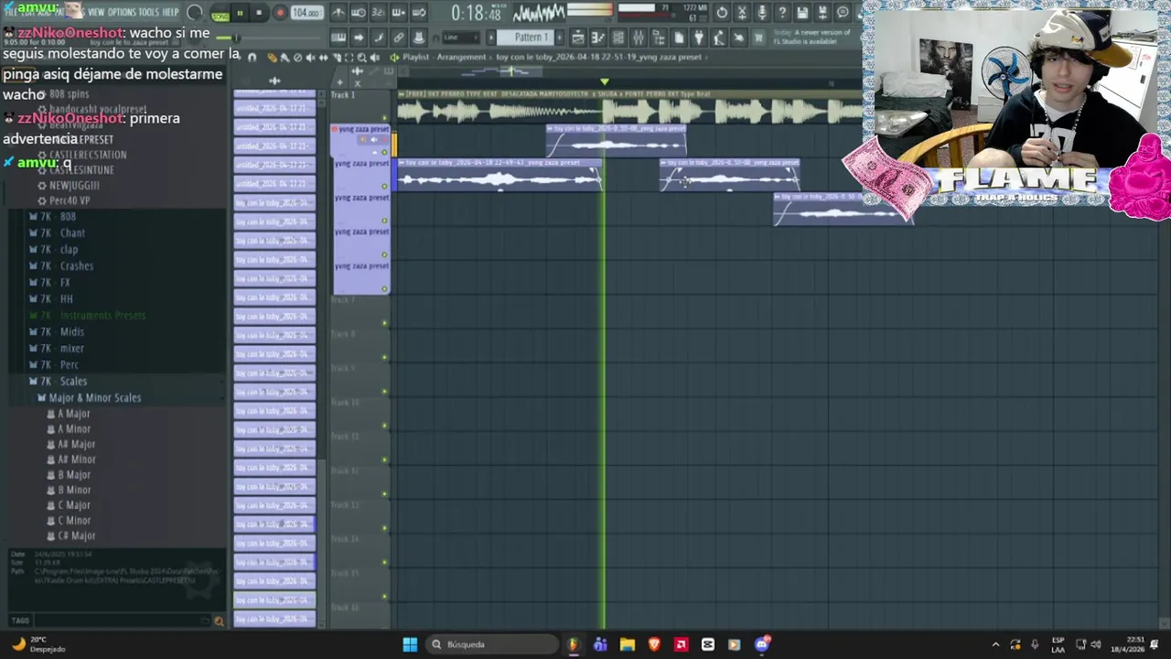Click the playlist snap magnet icon
1171x659 pixels.
pos(252,57)
